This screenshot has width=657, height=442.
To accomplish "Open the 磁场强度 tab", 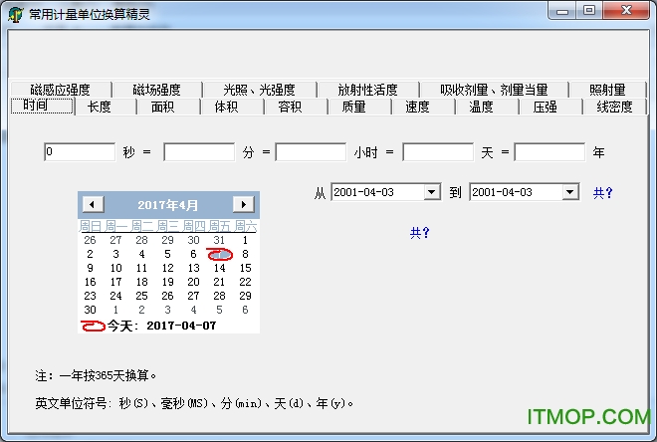I will point(156,90).
